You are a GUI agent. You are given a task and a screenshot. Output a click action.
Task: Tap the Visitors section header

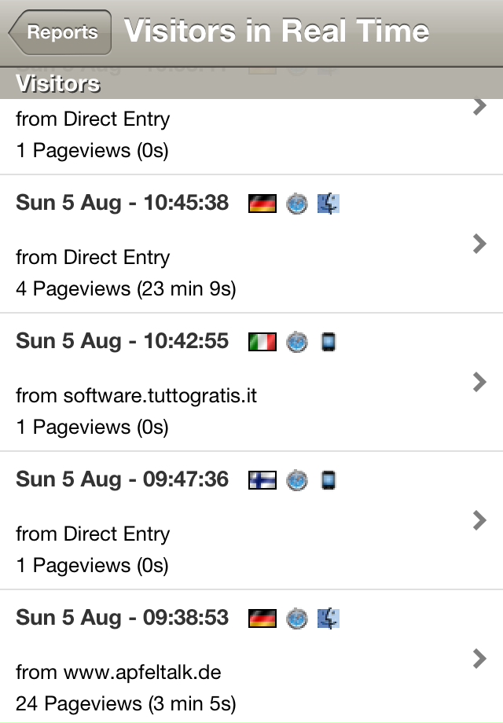(251, 83)
